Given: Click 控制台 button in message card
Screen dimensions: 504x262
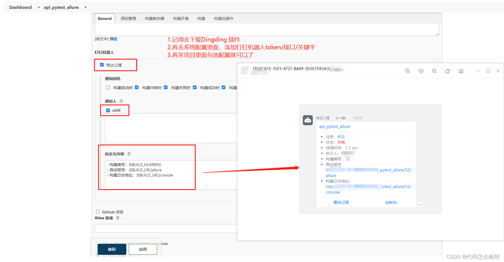Looking at the screenshot, I should (x=391, y=202).
